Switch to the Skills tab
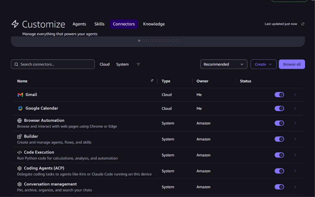The image size is (315, 197). click(99, 24)
